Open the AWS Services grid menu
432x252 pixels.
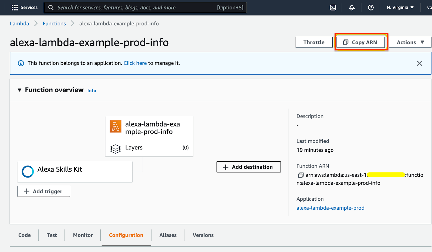15,8
